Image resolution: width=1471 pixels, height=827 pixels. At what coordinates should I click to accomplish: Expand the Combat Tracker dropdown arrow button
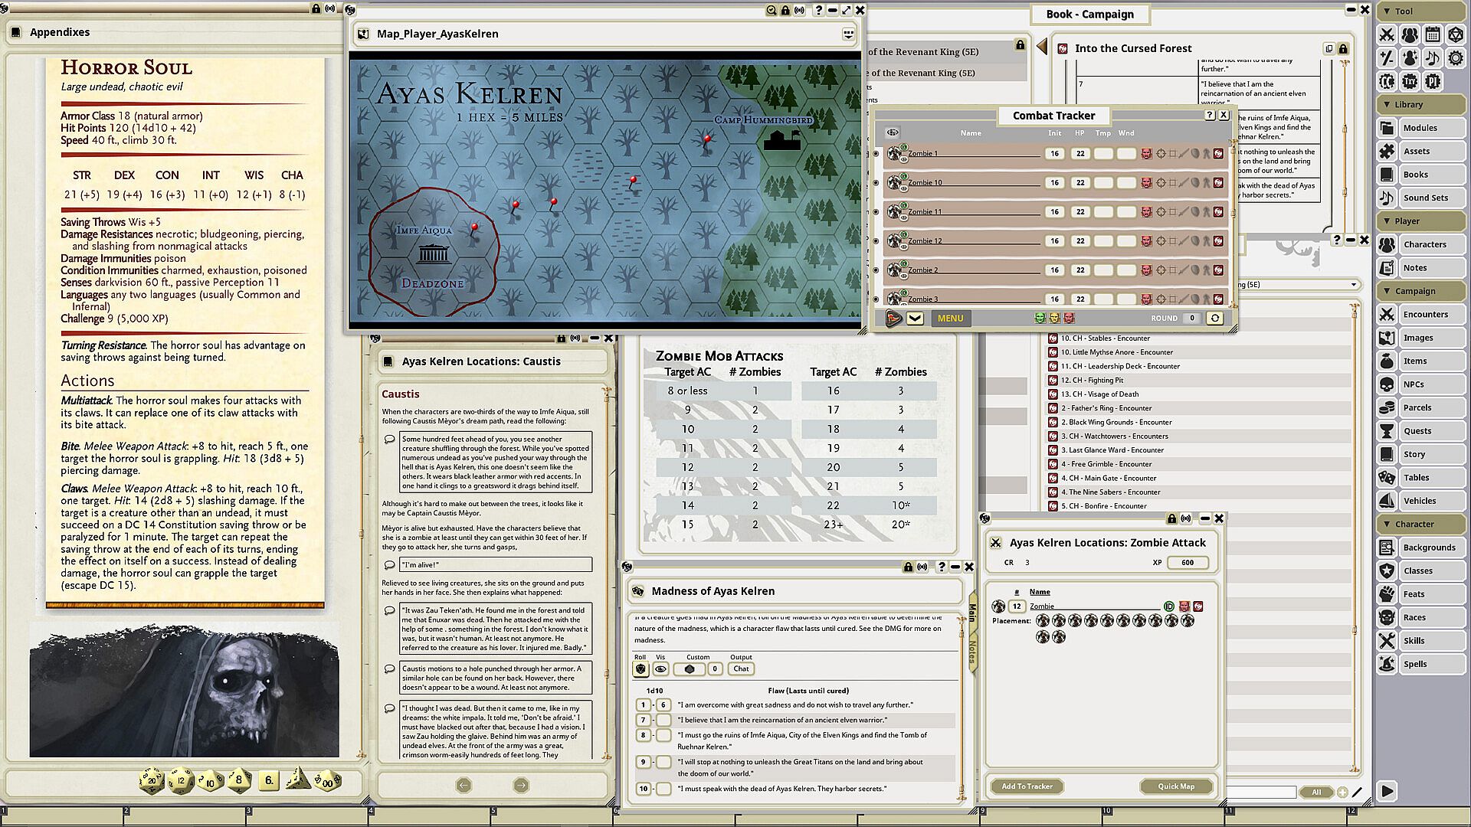click(x=915, y=319)
